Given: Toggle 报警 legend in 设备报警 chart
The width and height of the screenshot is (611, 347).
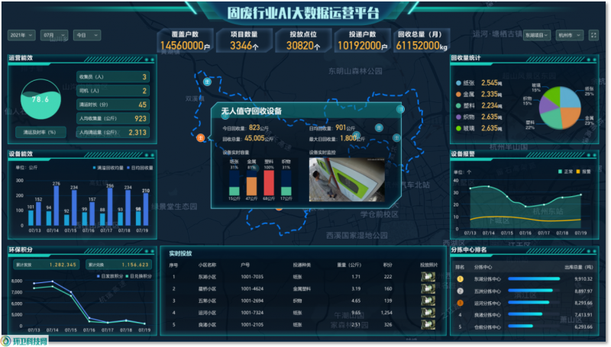Looking at the screenshot, I should tap(584, 172).
